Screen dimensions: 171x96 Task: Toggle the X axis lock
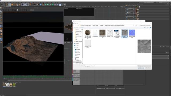22,5
